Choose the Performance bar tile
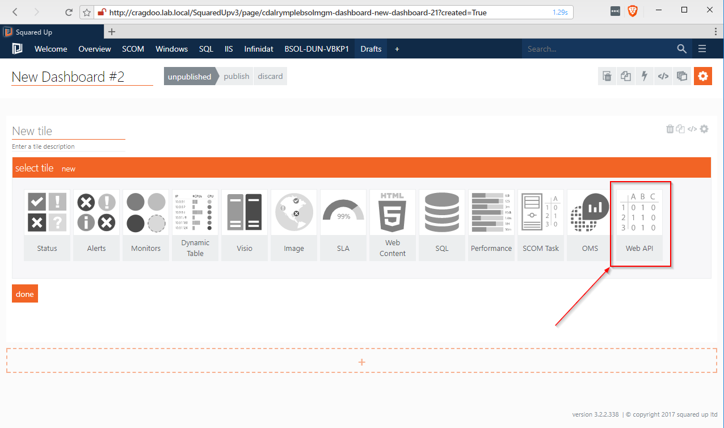Viewport: 724px width, 428px height. click(491, 225)
